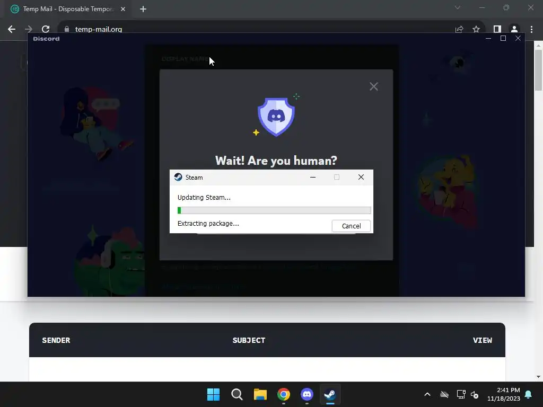Viewport: 543px width, 407px height.
Task: Switch to Discord from taskbar
Action: coord(307,394)
